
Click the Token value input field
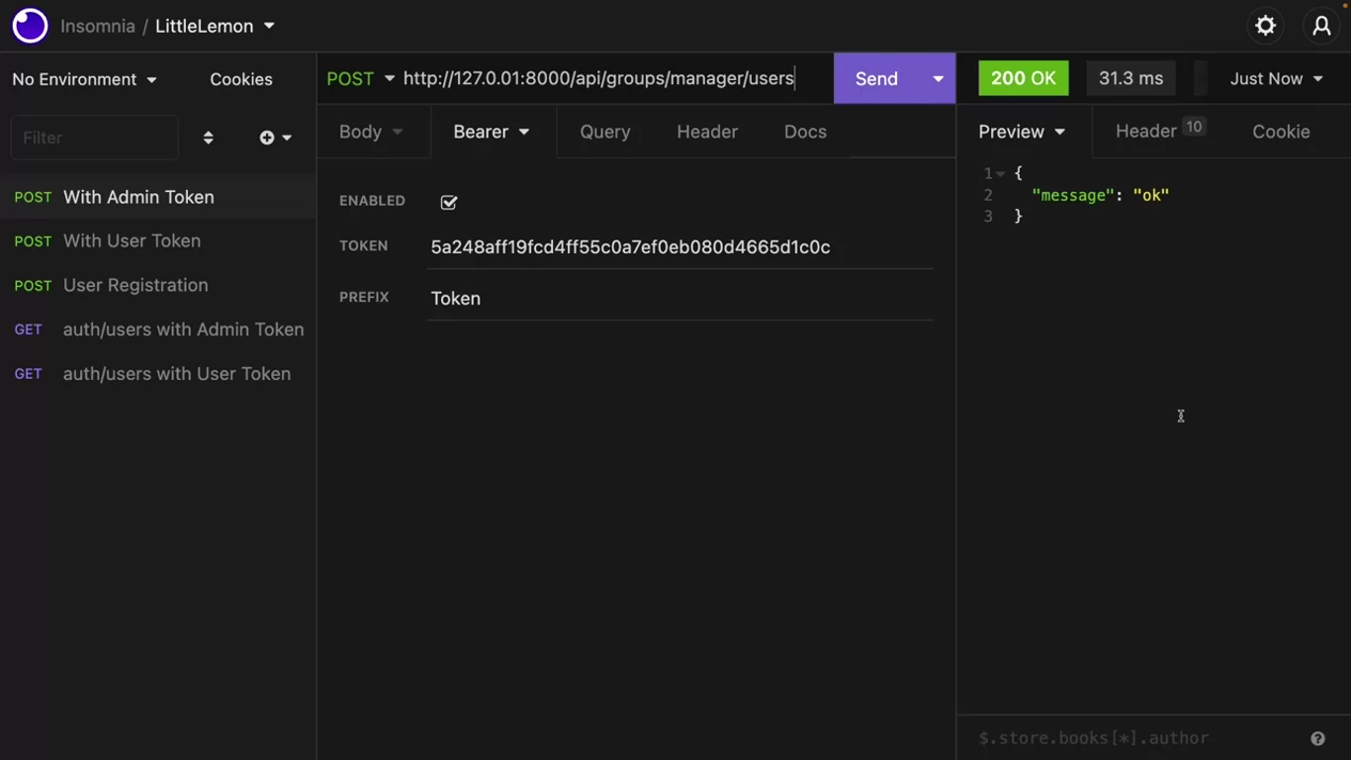pos(679,247)
